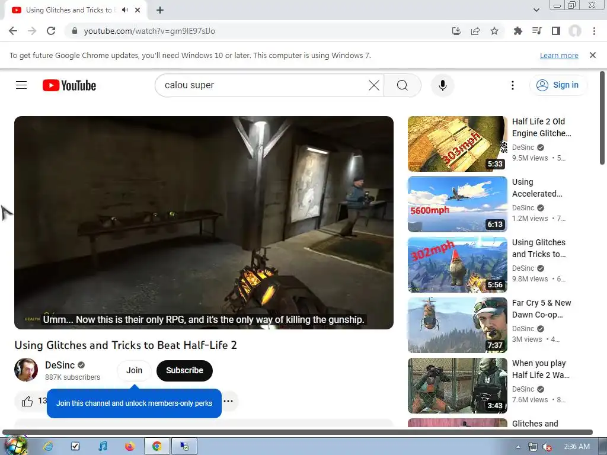The height and width of the screenshot is (455, 607).
Task: Click the address bar URL
Action: pos(149,31)
